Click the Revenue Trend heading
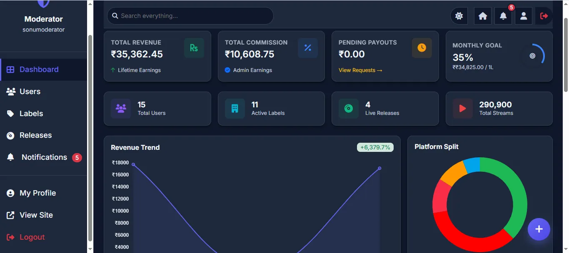 pos(135,147)
